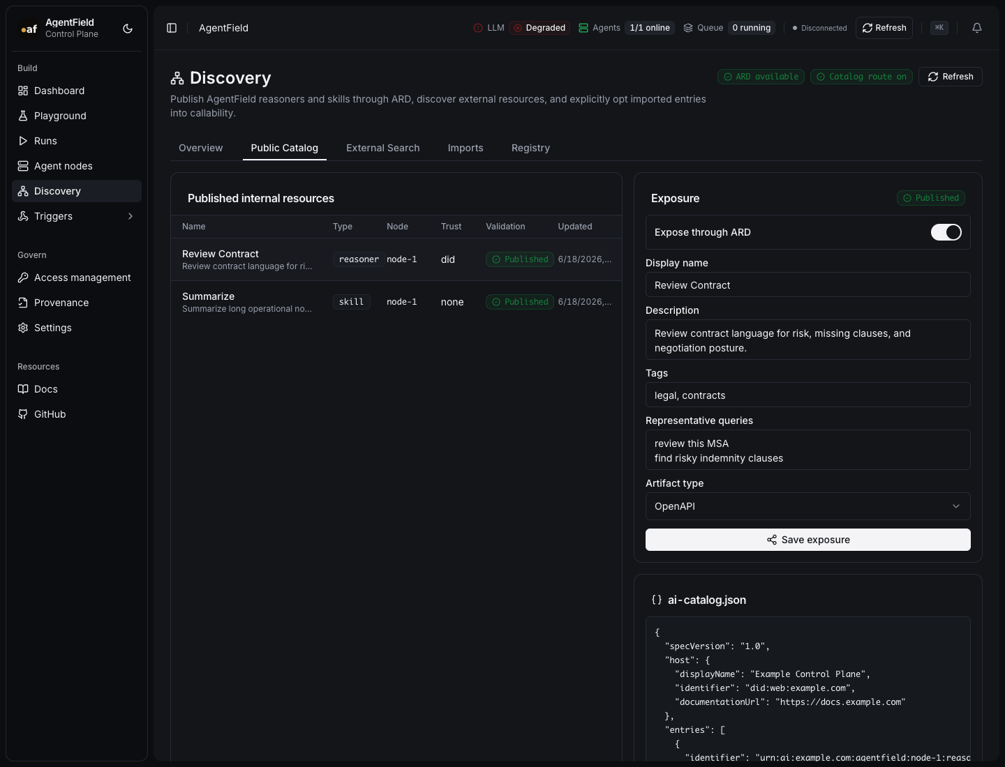Click the Validation column header
This screenshot has height=767, width=1005.
pyautogui.click(x=505, y=227)
